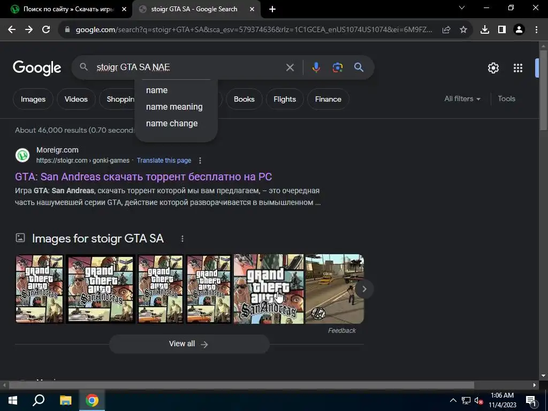This screenshot has width=548, height=411.
Task: Open Windows taskbar search
Action: 39,400
